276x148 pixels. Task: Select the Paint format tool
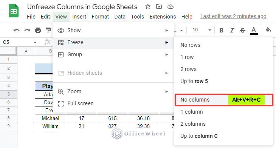click(x=48, y=30)
